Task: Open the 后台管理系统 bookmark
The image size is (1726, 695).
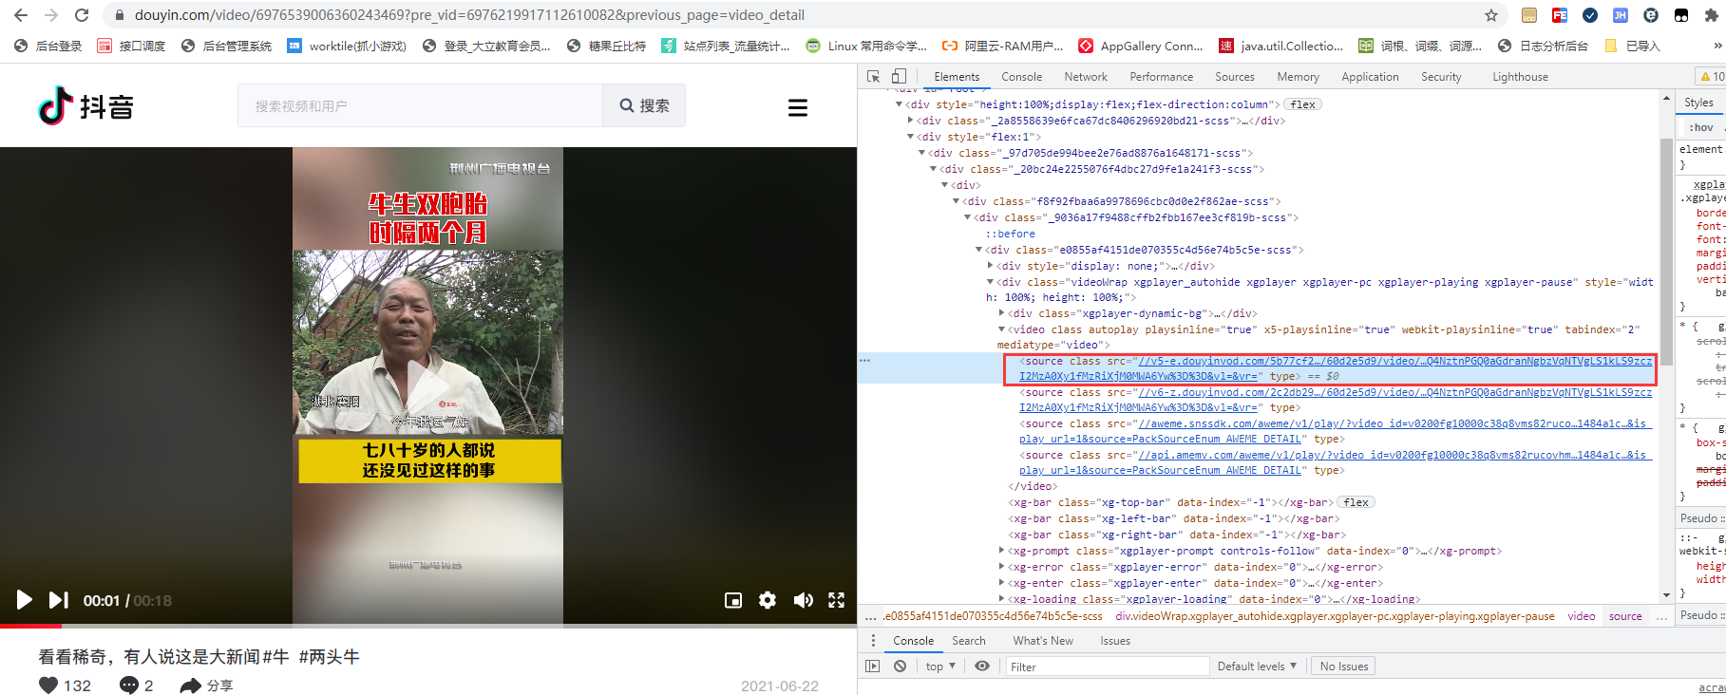Action: coord(226,46)
